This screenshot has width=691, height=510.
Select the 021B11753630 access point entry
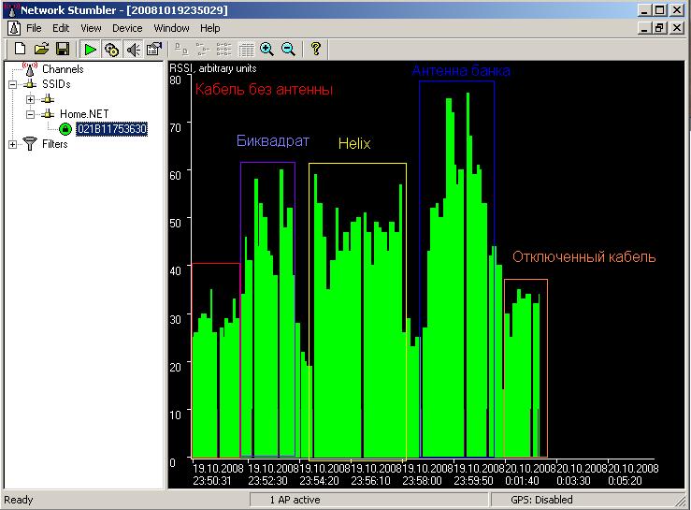[x=111, y=129]
